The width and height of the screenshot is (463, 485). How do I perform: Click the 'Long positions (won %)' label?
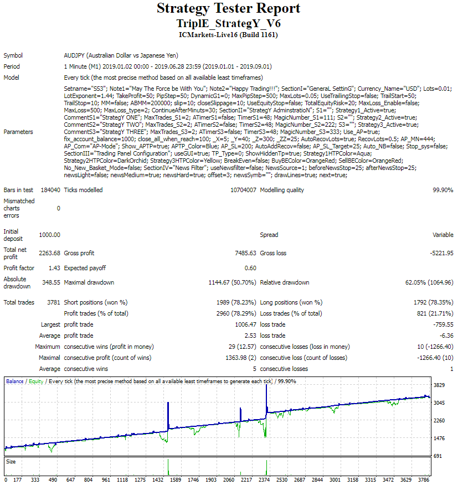(x=291, y=302)
